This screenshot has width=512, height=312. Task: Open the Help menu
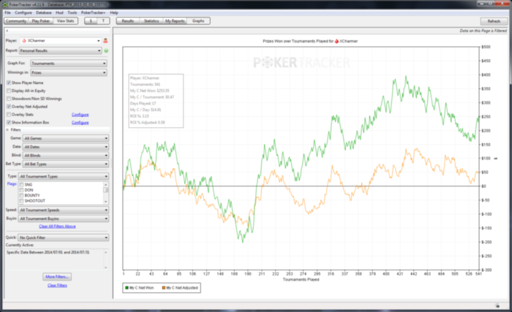(114, 12)
